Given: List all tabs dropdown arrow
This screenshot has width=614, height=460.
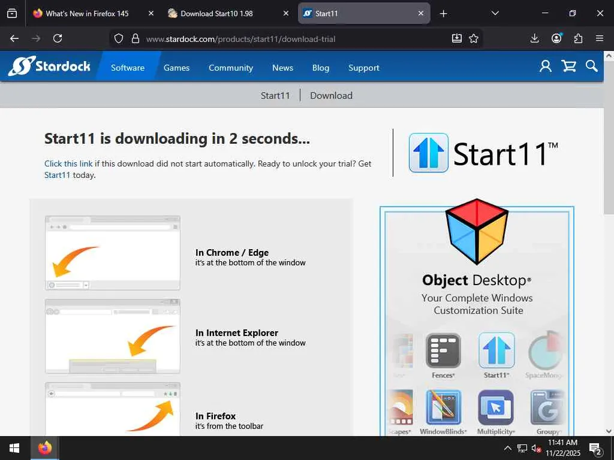Looking at the screenshot, I should [495, 13].
